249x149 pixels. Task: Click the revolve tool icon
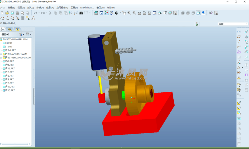click(246, 37)
